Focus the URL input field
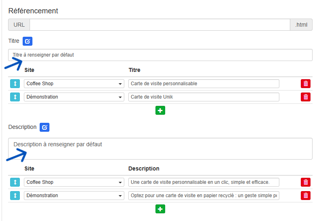Viewport: 334px width, 221px height. [x=160, y=25]
